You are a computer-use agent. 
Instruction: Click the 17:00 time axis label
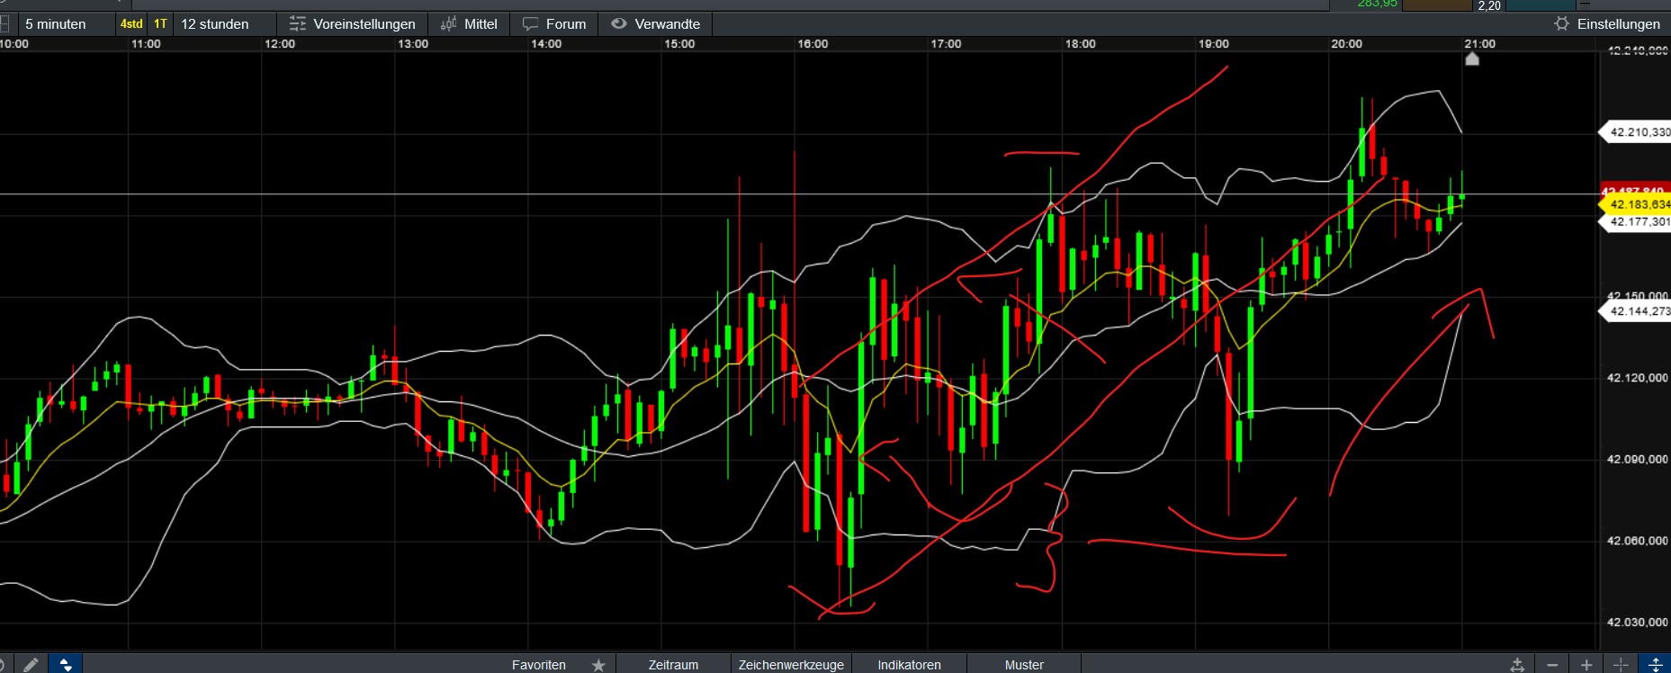946,43
